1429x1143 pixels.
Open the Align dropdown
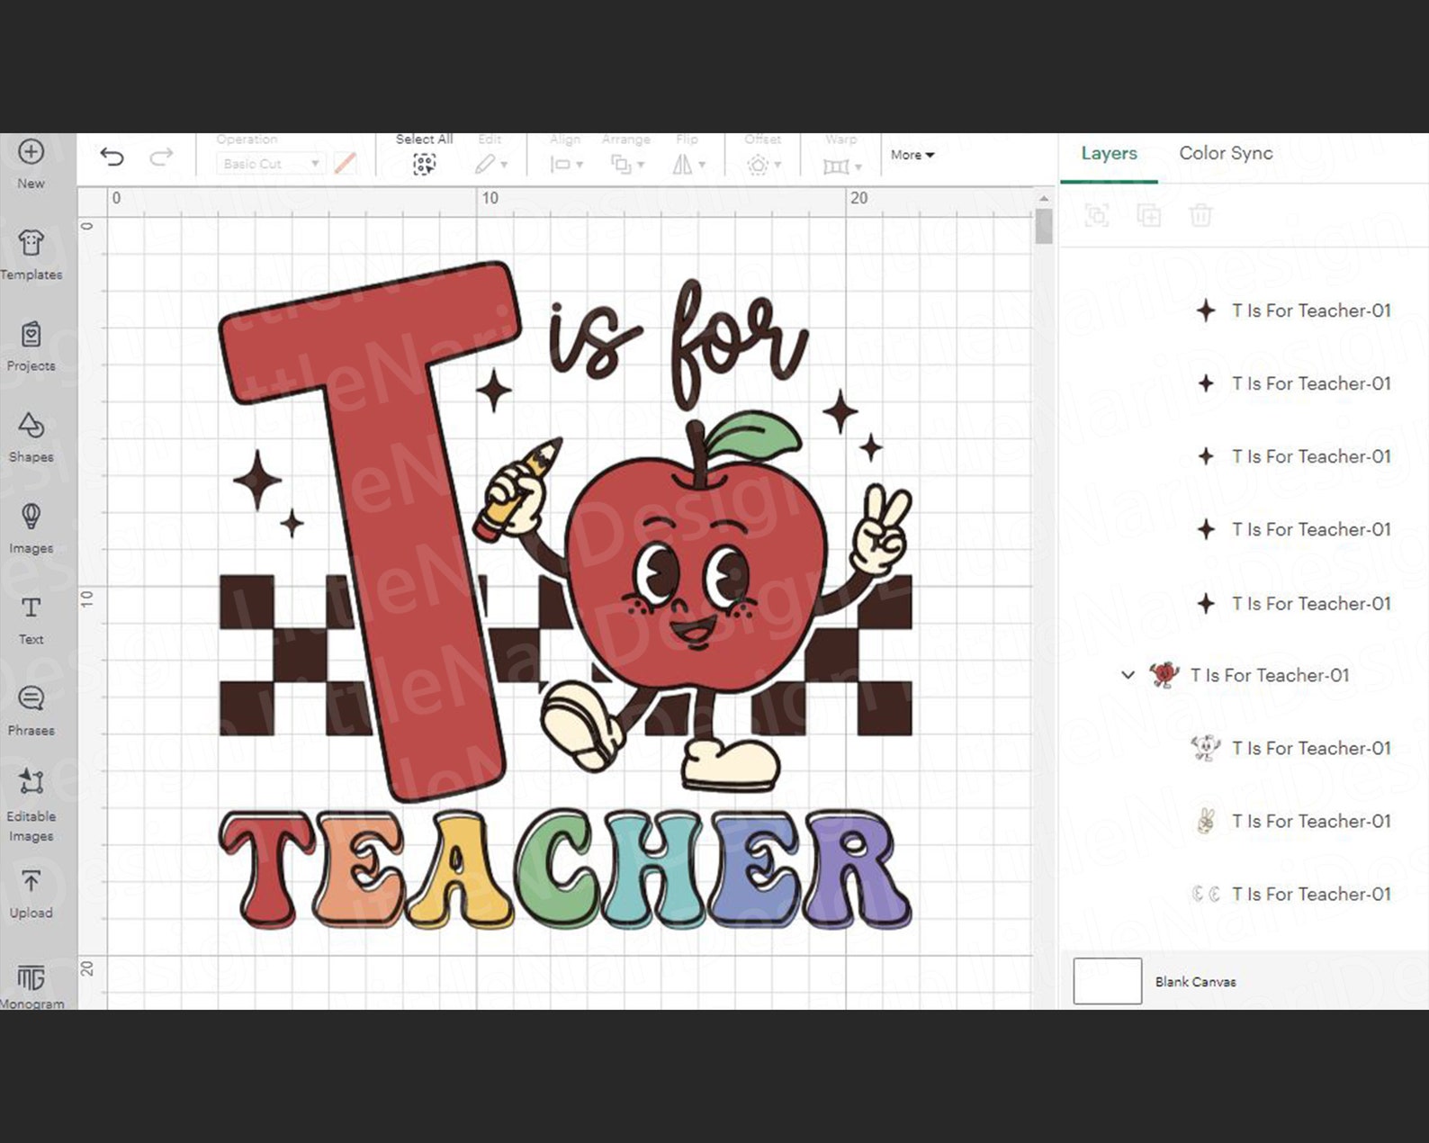(x=566, y=164)
